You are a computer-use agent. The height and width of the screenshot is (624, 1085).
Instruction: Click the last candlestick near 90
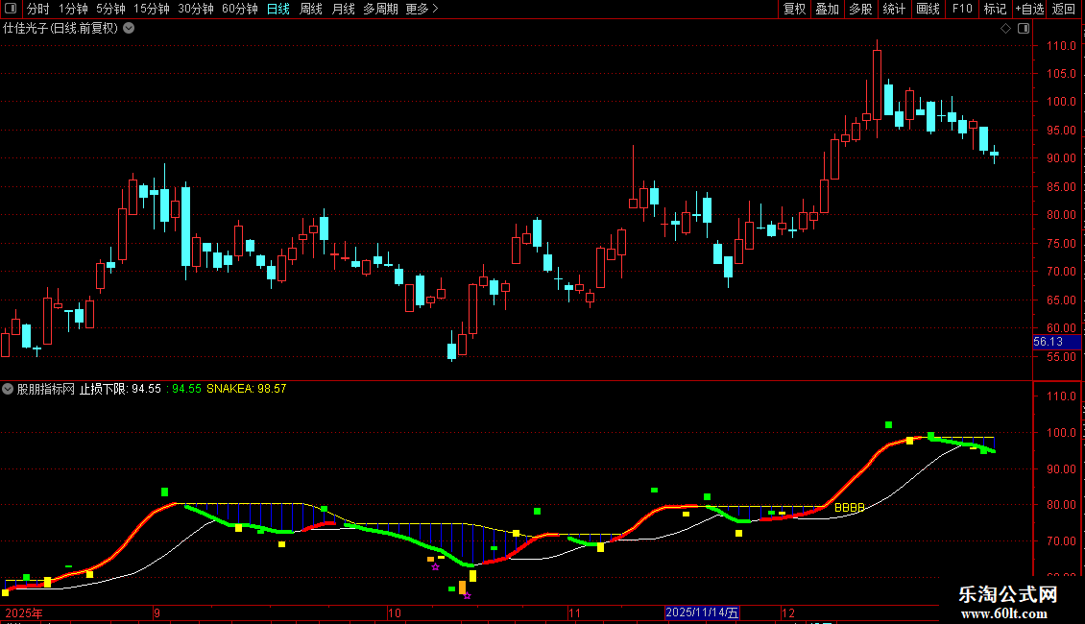coord(995,155)
